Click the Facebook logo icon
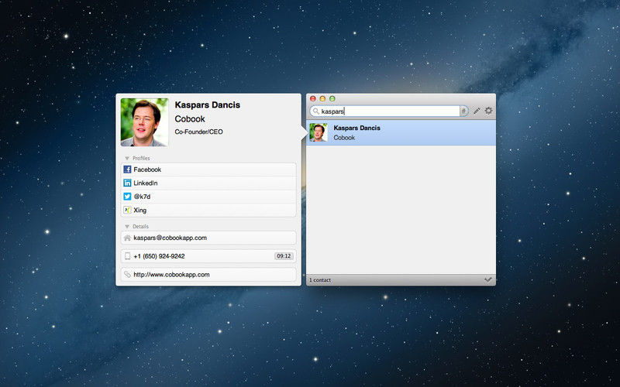Viewport: 620px width, 387px height. pyautogui.click(x=127, y=170)
